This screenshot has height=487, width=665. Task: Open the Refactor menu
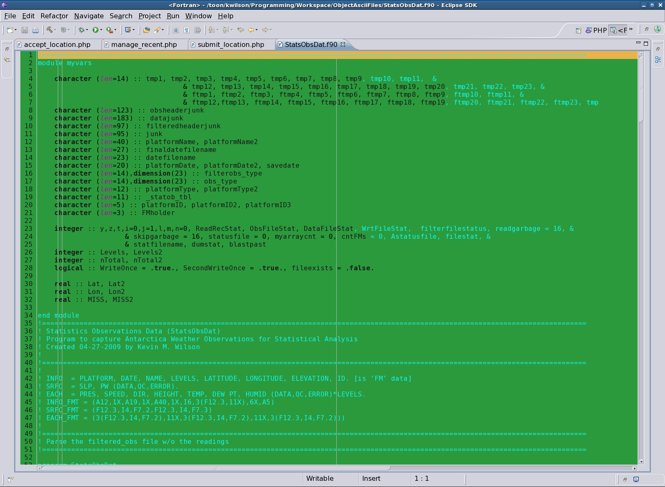[54, 16]
